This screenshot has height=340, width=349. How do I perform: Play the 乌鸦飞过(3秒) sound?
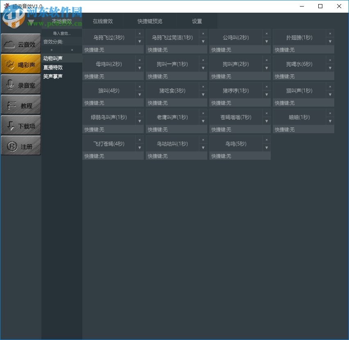[x=109, y=37]
